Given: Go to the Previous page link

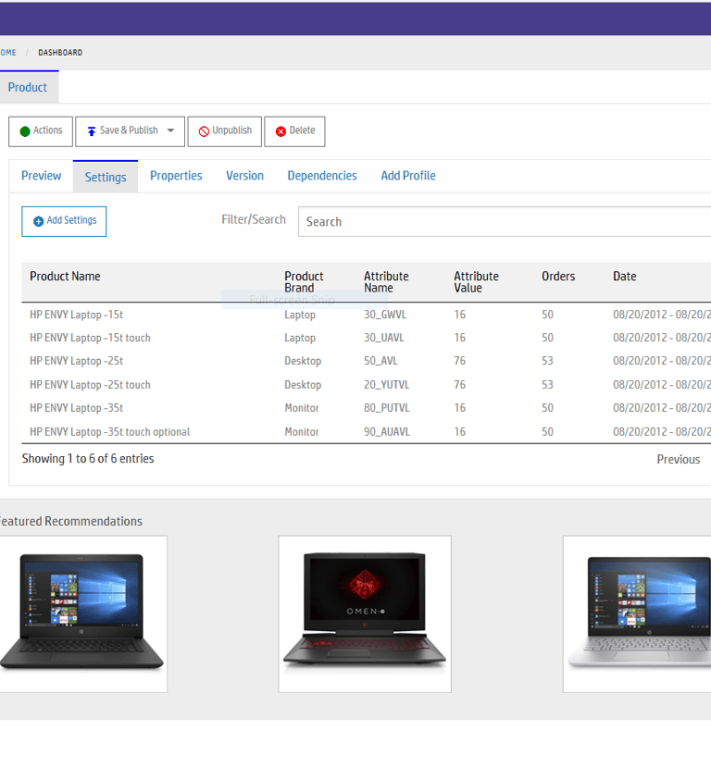Looking at the screenshot, I should pos(679,460).
